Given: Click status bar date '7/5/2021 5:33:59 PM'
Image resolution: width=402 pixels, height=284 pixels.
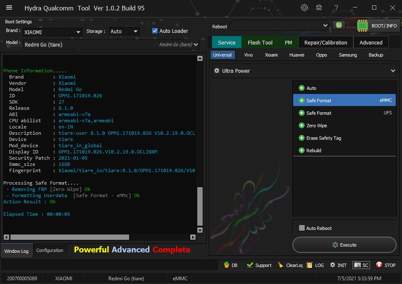Looking at the screenshot, I should (x=359, y=278).
